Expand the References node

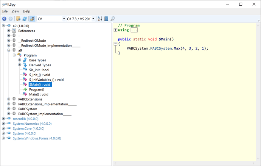(9, 31)
